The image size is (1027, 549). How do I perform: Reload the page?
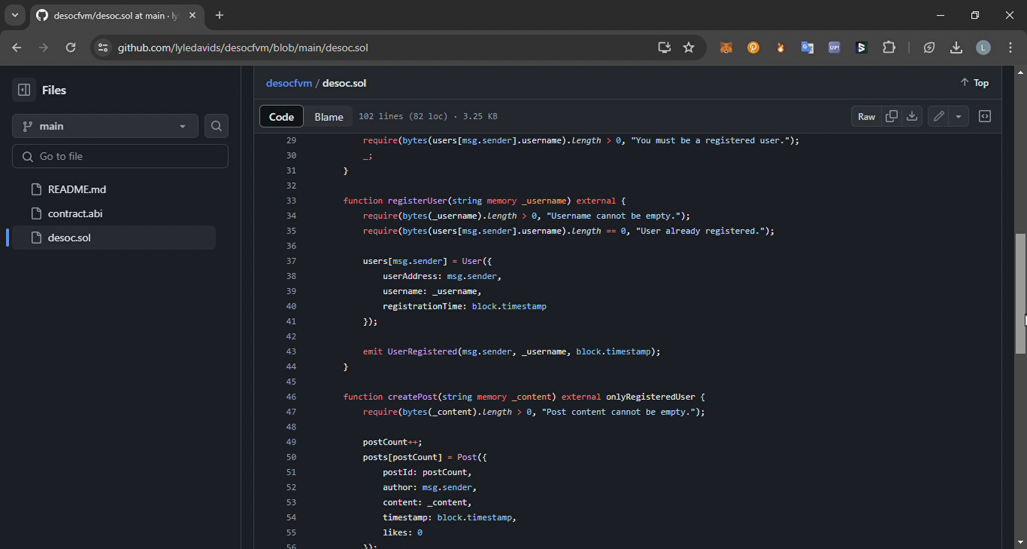[x=70, y=48]
